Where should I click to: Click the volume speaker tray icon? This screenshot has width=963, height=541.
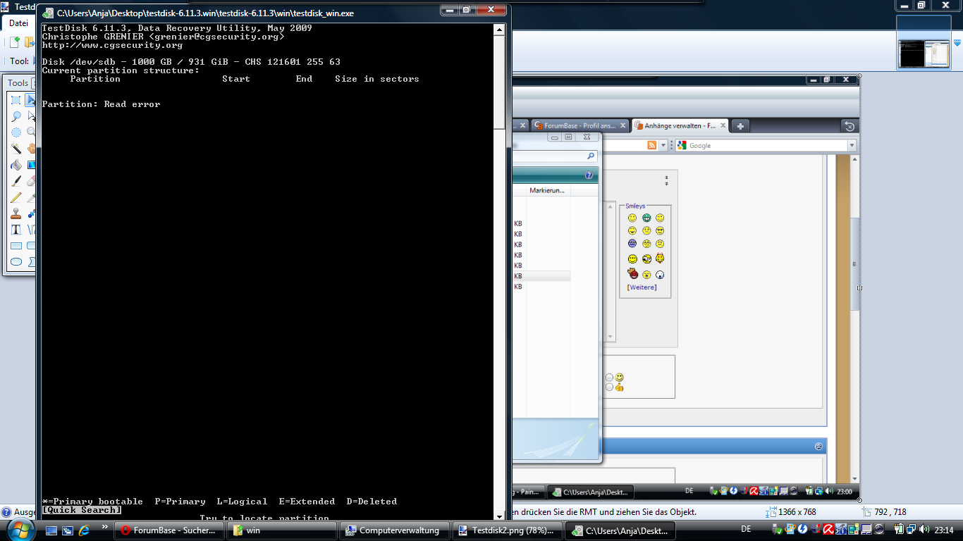pyautogui.click(x=924, y=530)
